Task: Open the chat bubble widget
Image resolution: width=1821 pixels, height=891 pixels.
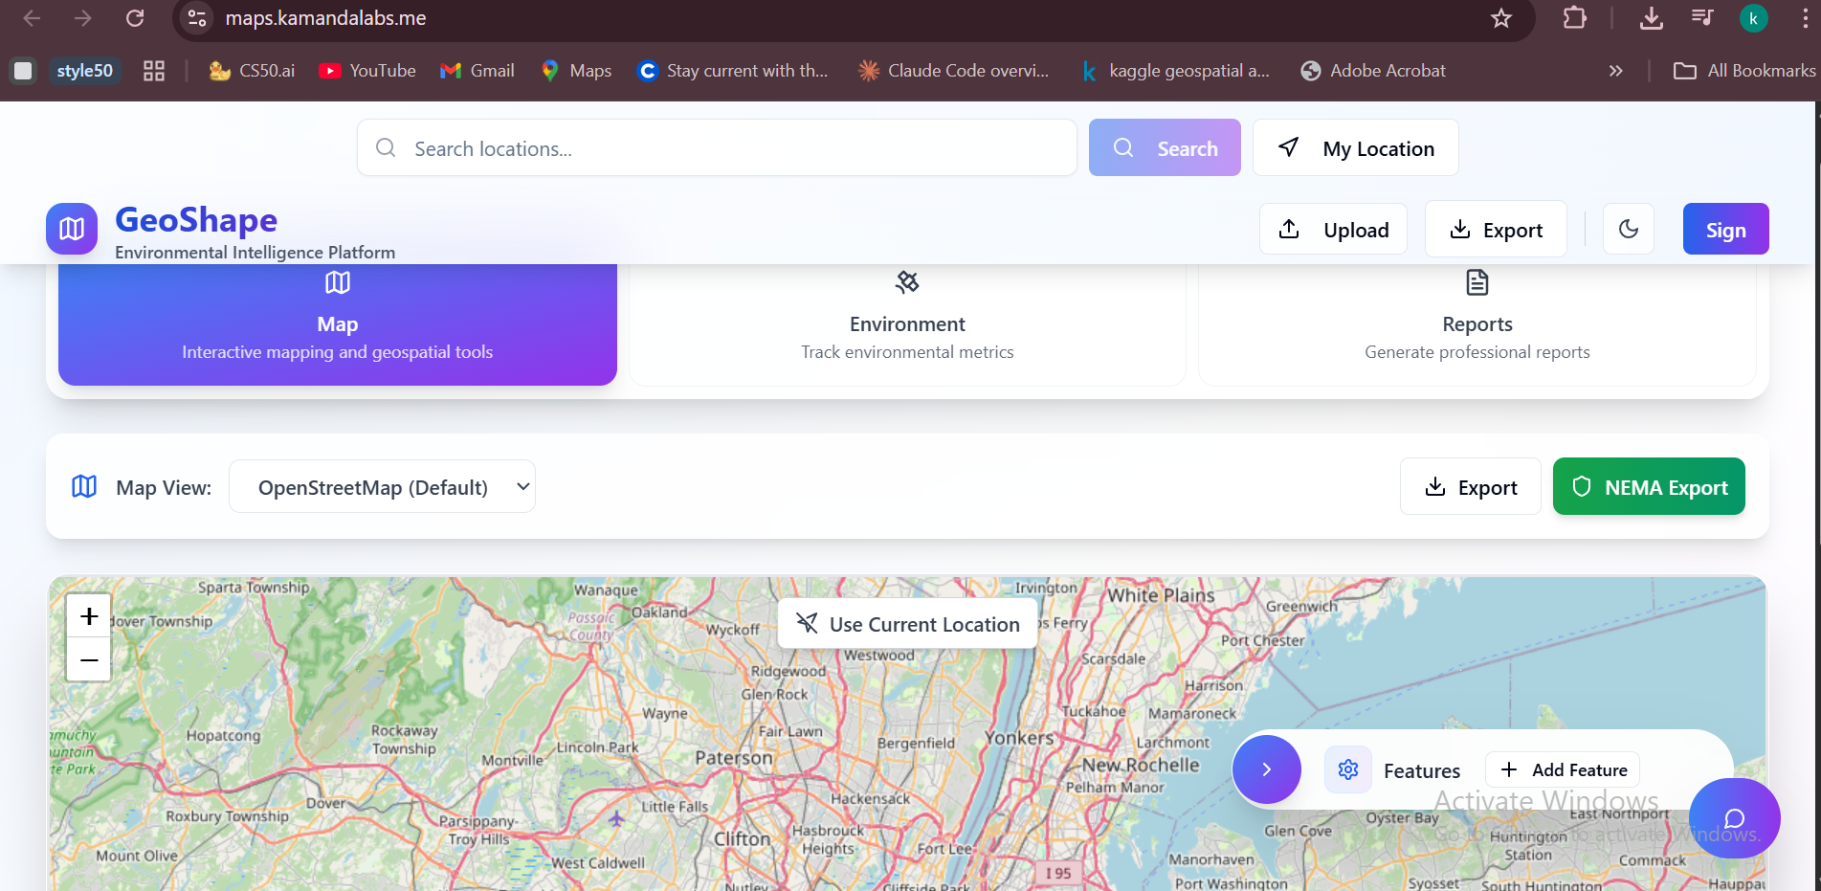Action: point(1734,818)
